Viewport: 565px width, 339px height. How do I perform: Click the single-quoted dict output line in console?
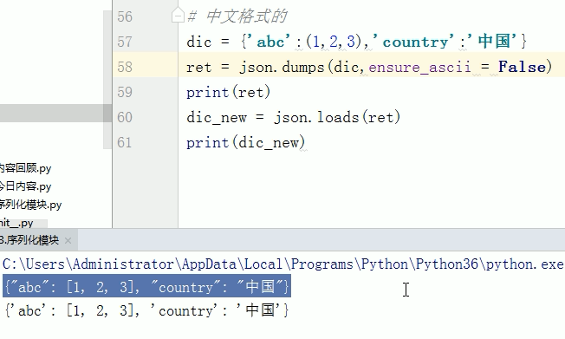(146, 310)
